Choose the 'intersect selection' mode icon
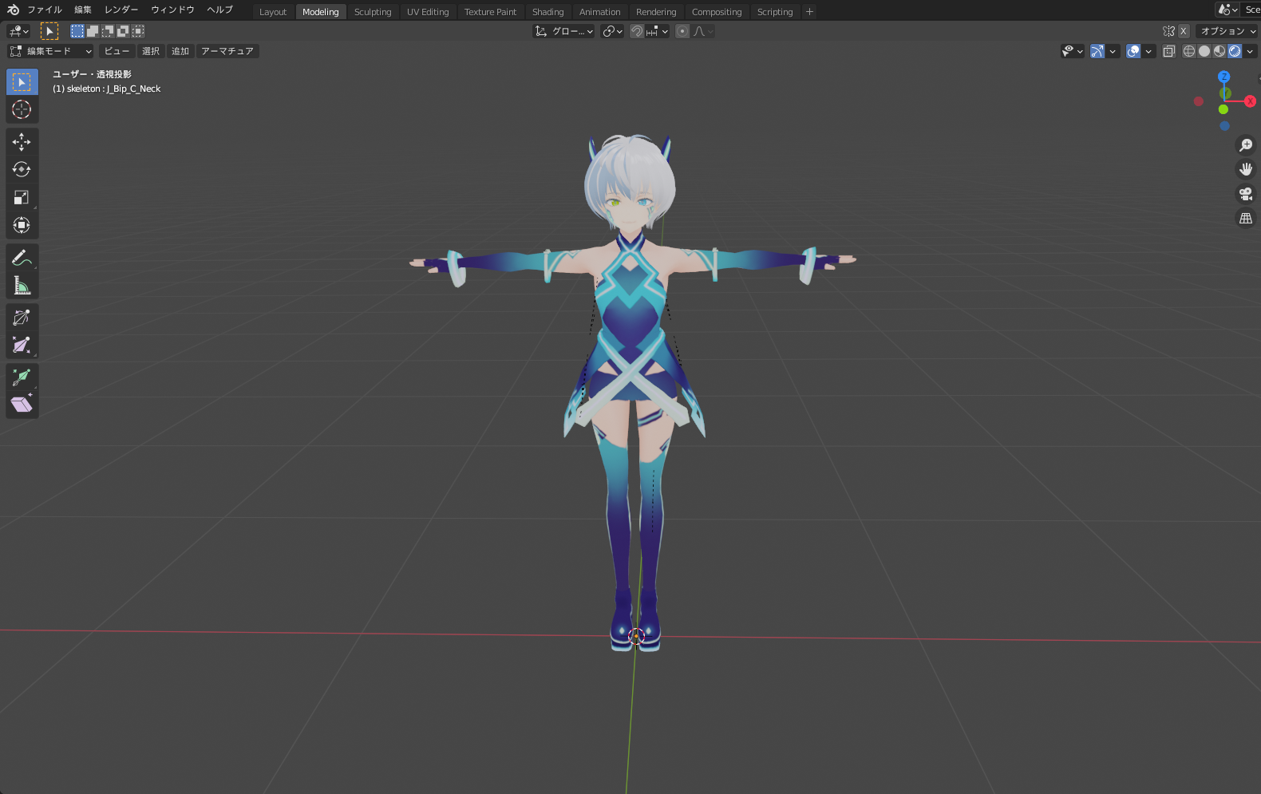 (138, 31)
